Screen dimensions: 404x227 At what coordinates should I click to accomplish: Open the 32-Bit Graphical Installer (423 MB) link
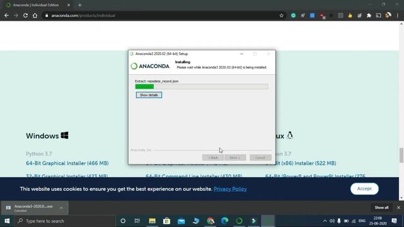(x=67, y=175)
